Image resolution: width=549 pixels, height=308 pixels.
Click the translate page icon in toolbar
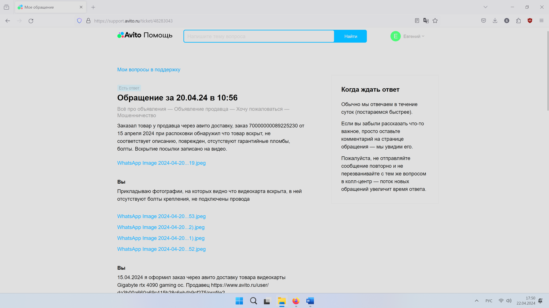[426, 21]
